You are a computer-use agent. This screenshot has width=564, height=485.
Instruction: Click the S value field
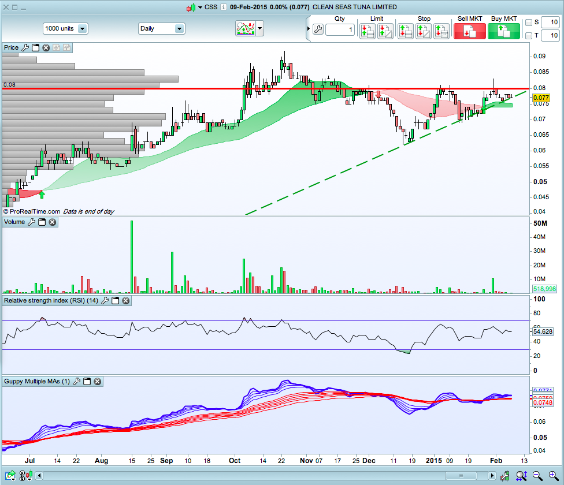[550, 23]
